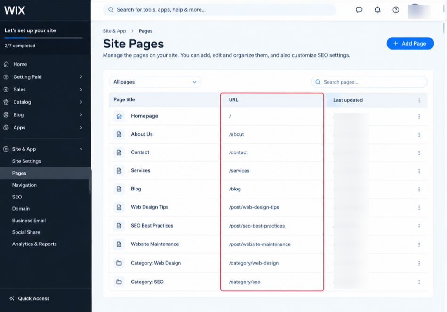Expand the Blog menu chevron

81,115
